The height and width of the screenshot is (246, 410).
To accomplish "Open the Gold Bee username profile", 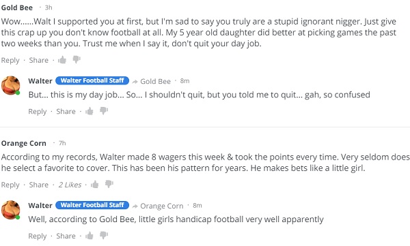I will click(16, 7).
